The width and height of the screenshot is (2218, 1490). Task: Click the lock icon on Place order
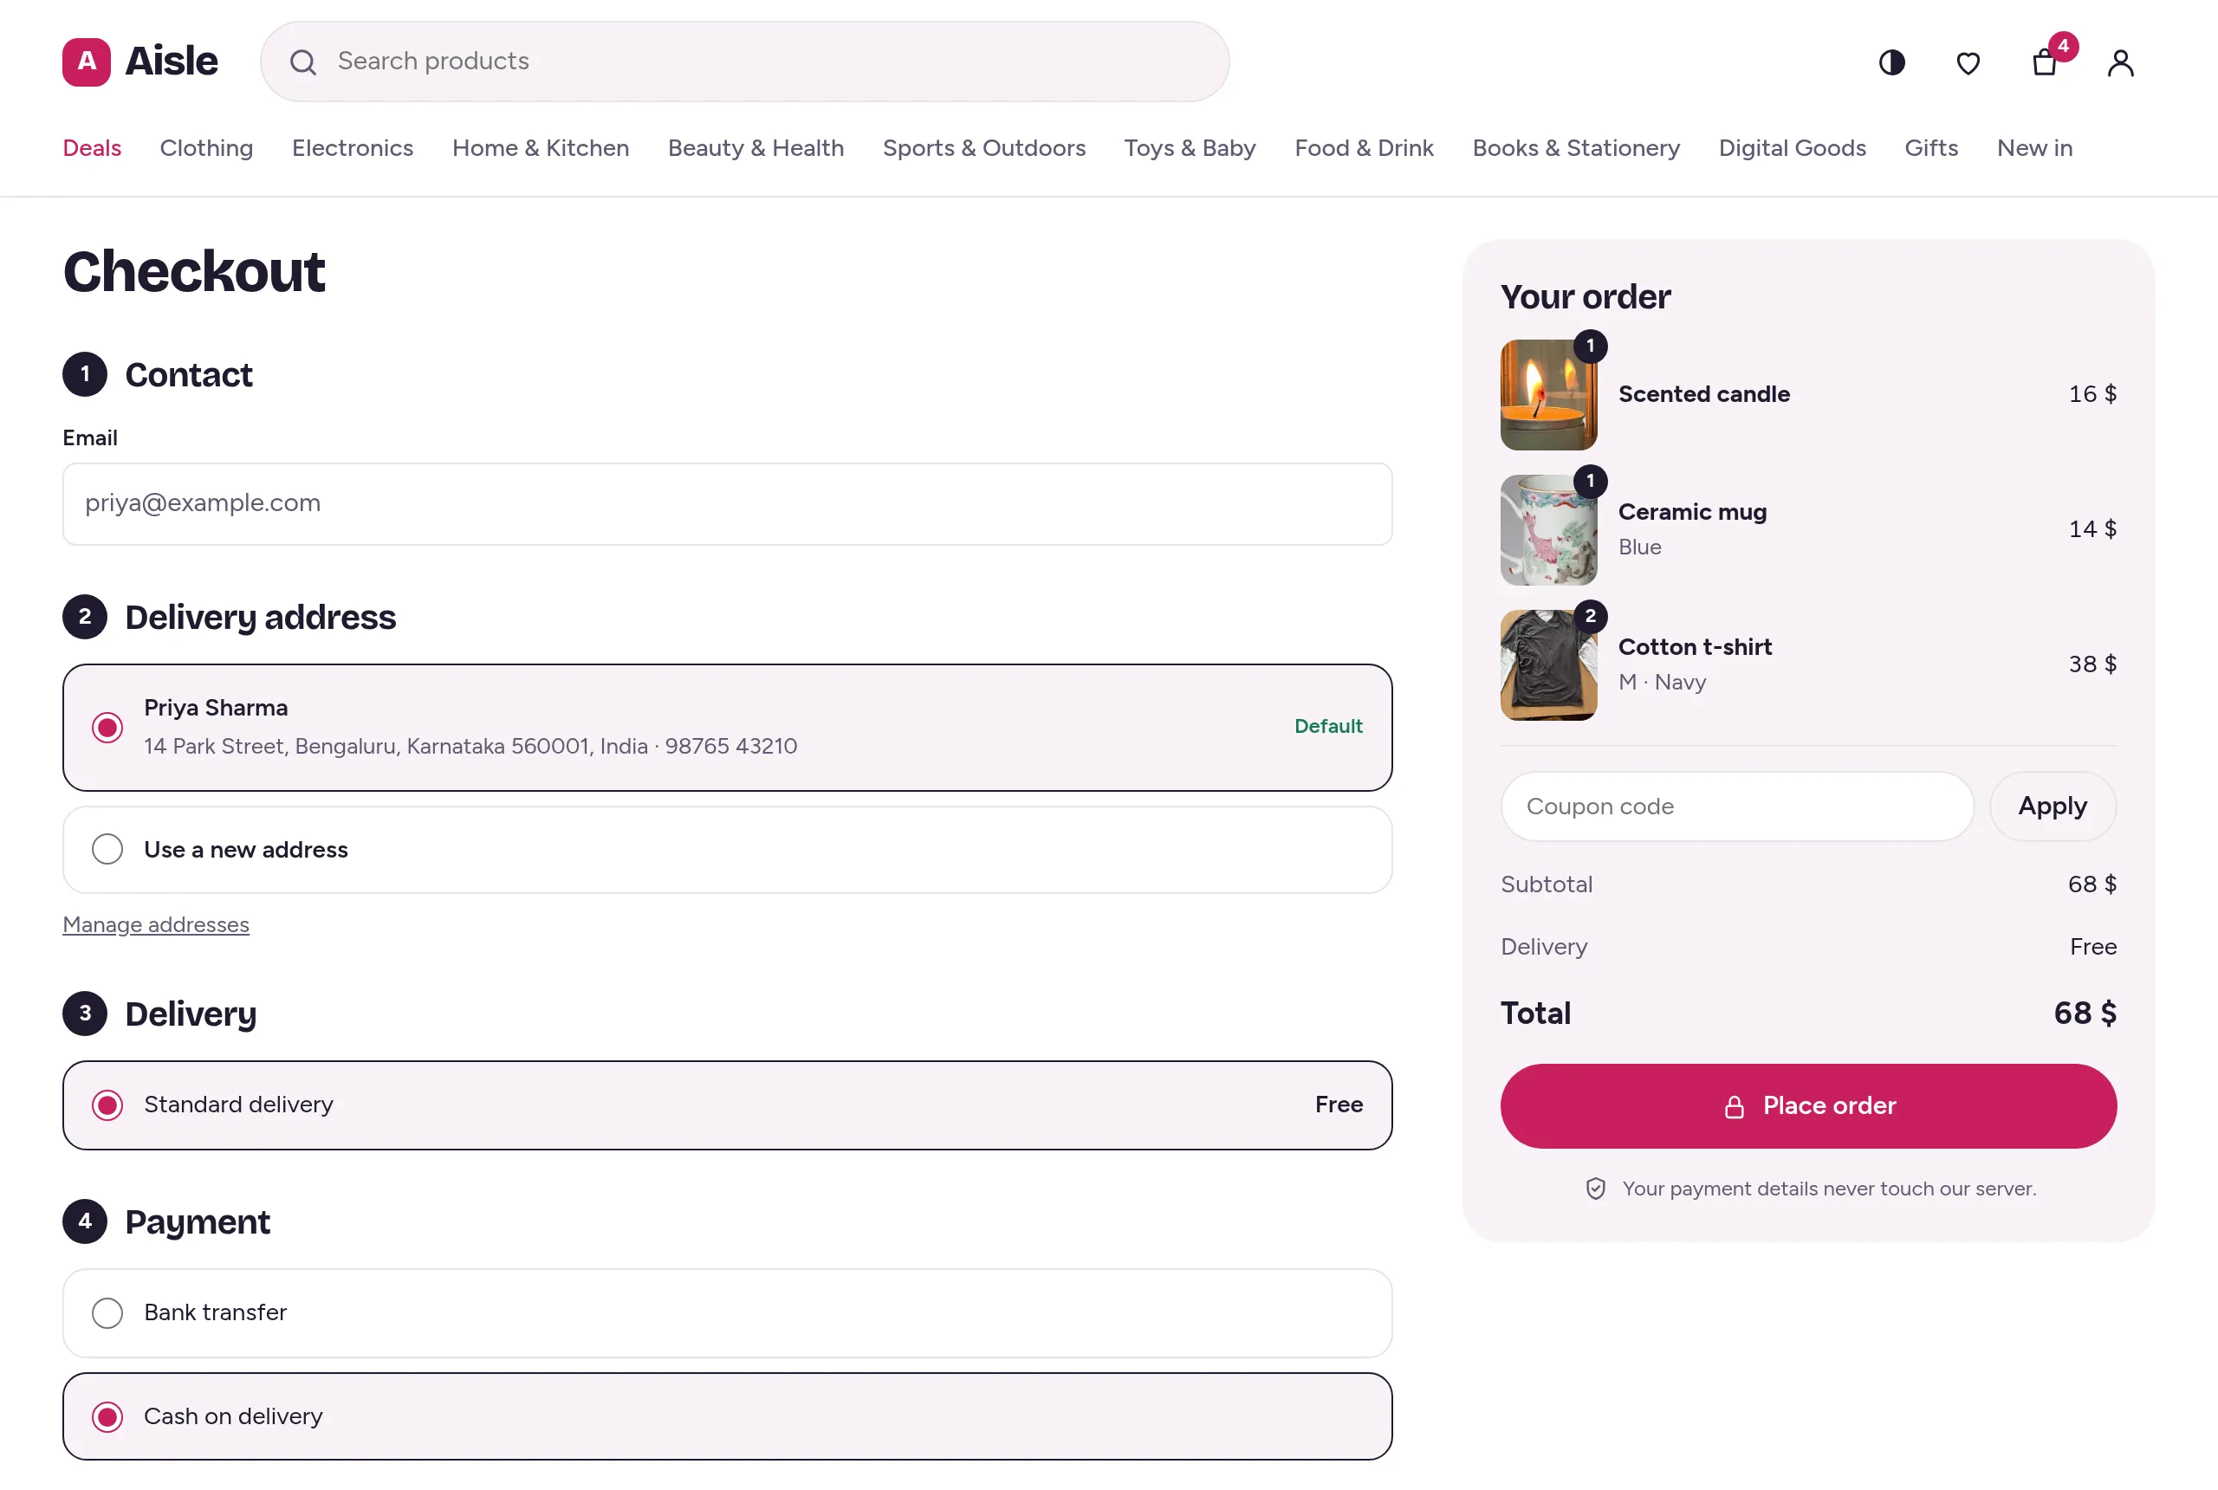pyautogui.click(x=1735, y=1106)
